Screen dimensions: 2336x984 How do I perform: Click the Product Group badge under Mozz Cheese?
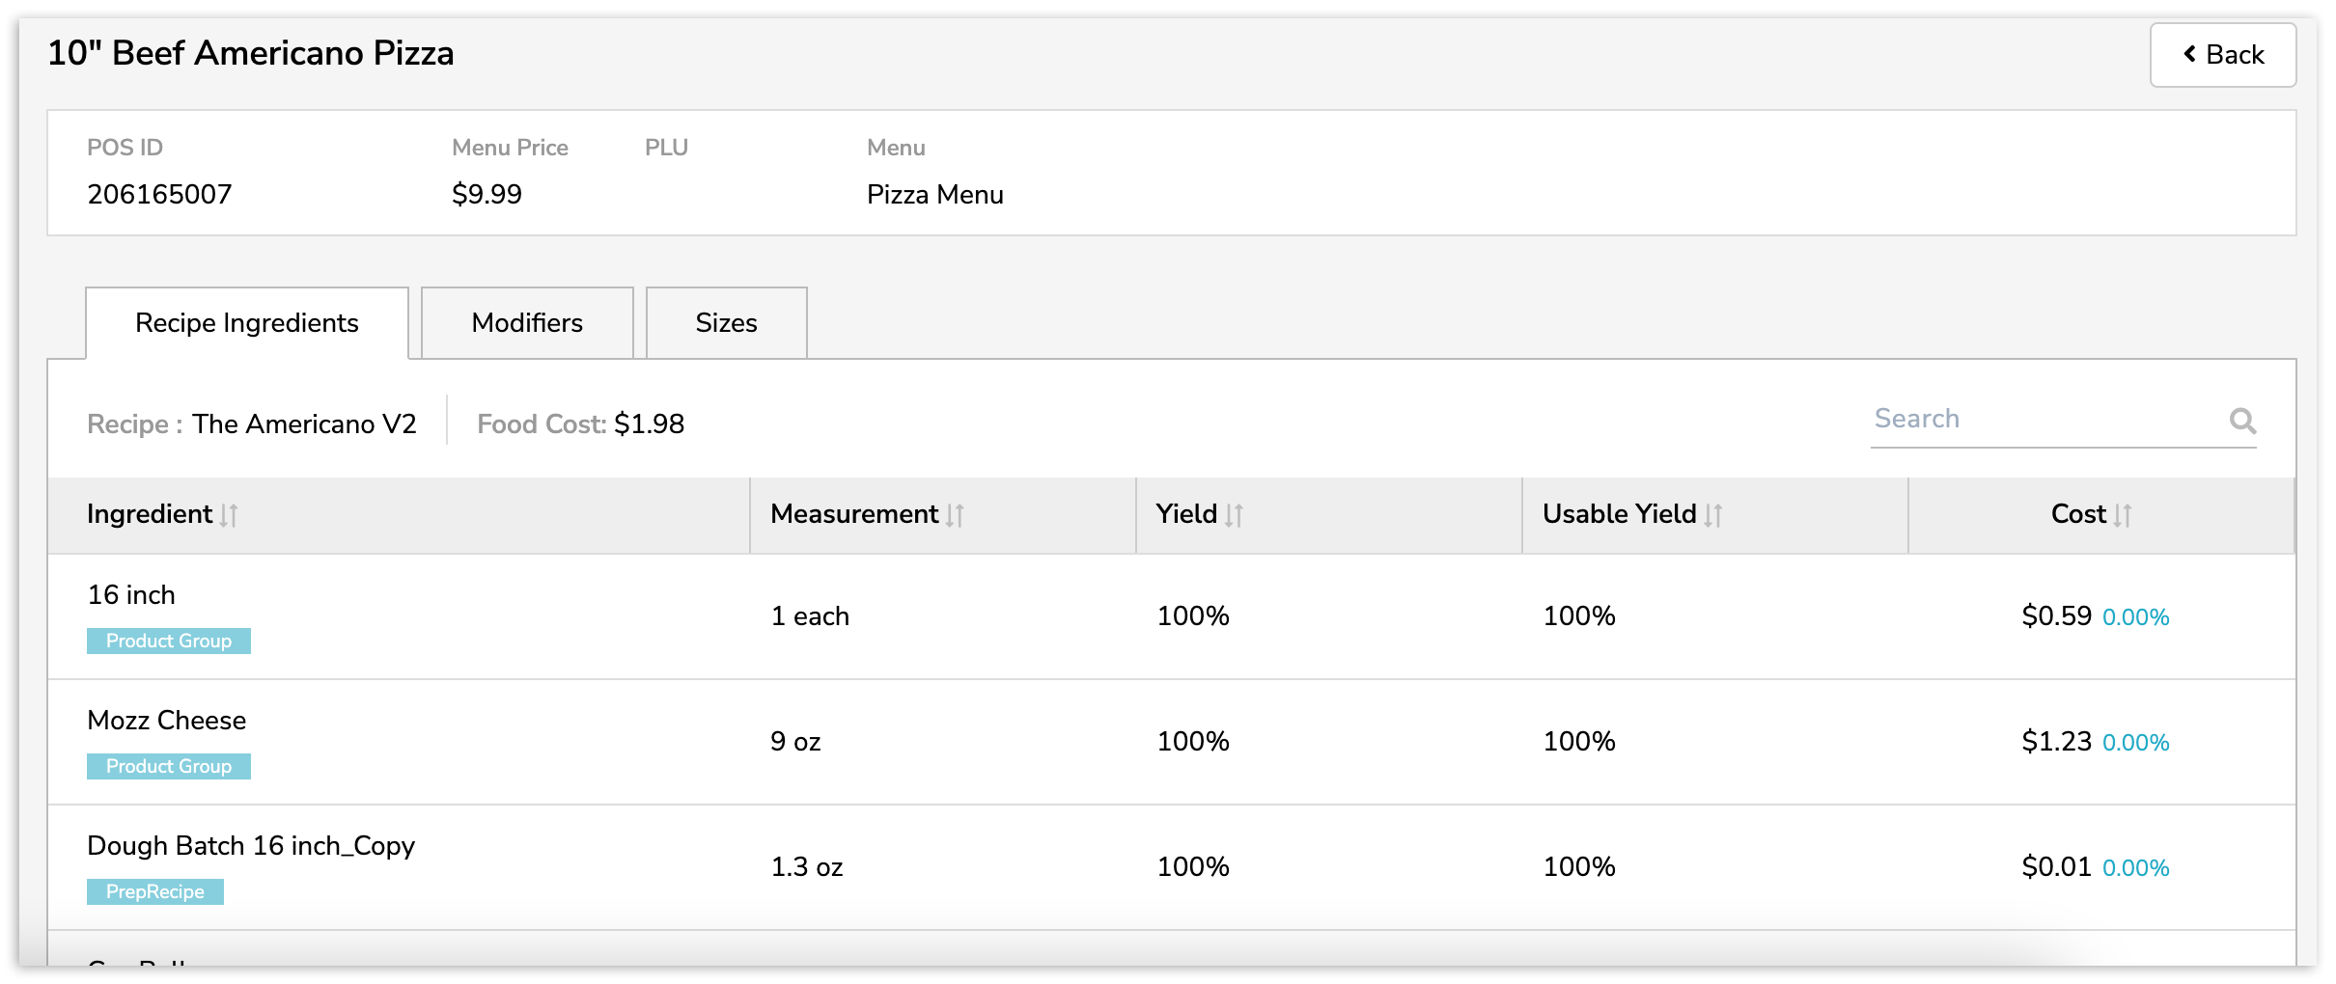[168, 766]
